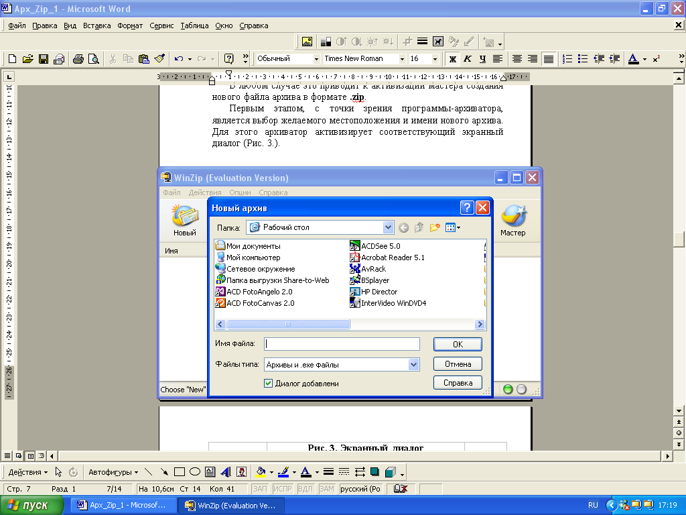
Task: Click the More Brightness picture icon
Action: [372, 42]
